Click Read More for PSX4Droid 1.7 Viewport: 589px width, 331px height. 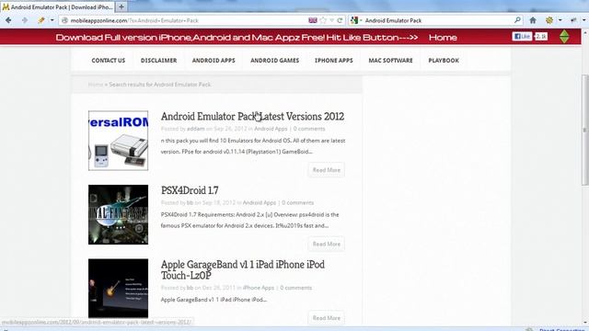coord(327,244)
